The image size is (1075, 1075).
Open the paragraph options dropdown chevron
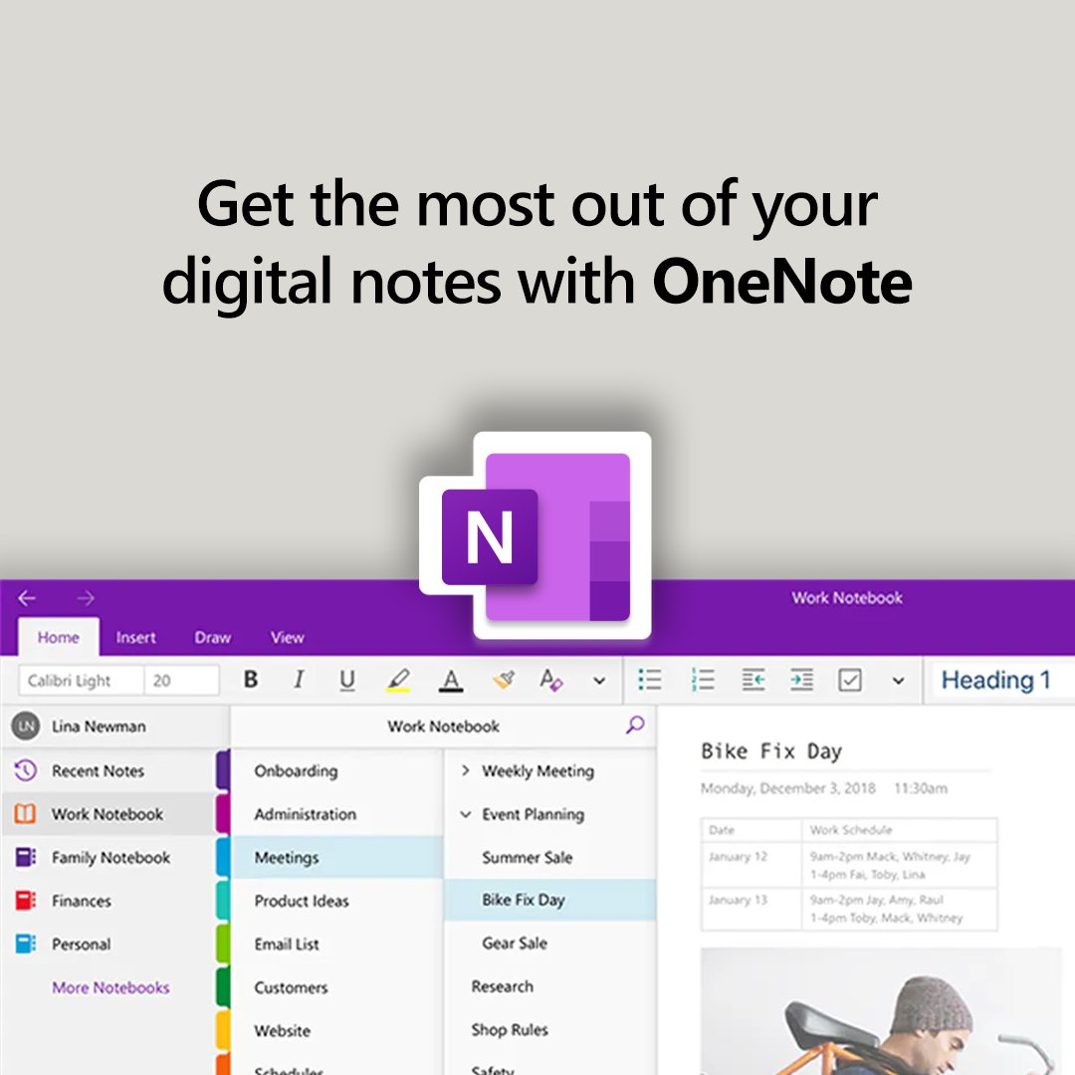898,681
